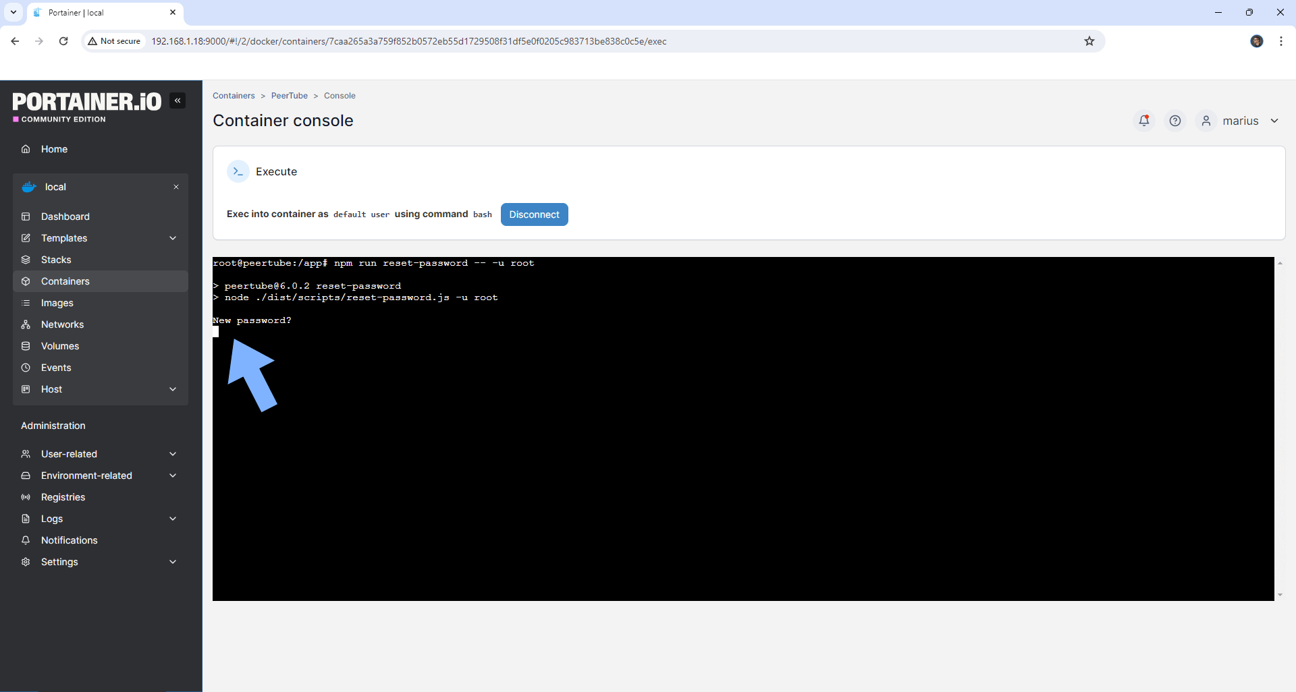The width and height of the screenshot is (1296, 692).
Task: Select the Volumes icon
Action: 26,346
